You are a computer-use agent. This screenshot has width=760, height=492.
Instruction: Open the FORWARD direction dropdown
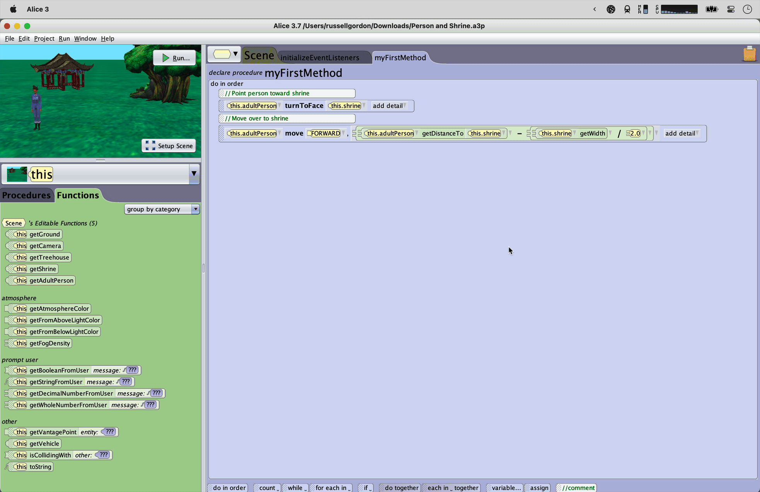[343, 133]
